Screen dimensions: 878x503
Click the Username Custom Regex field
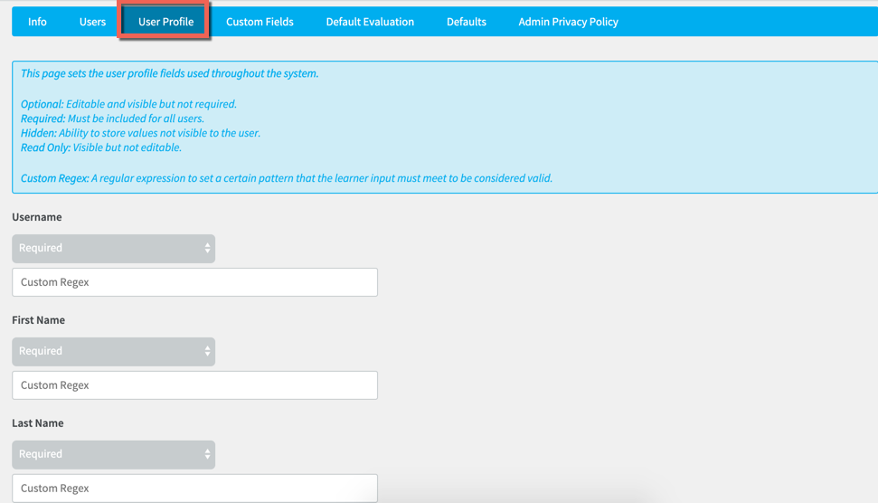tap(195, 282)
